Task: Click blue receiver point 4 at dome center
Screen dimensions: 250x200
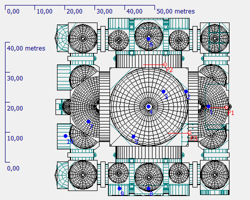Action: 148,106
